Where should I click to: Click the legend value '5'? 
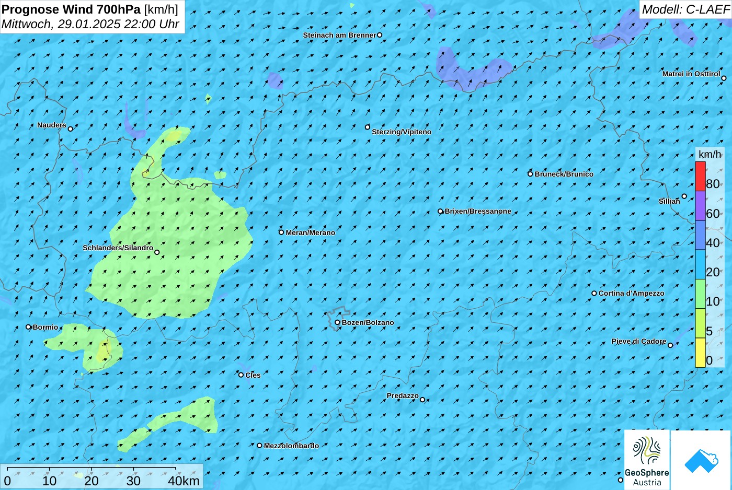(709, 331)
